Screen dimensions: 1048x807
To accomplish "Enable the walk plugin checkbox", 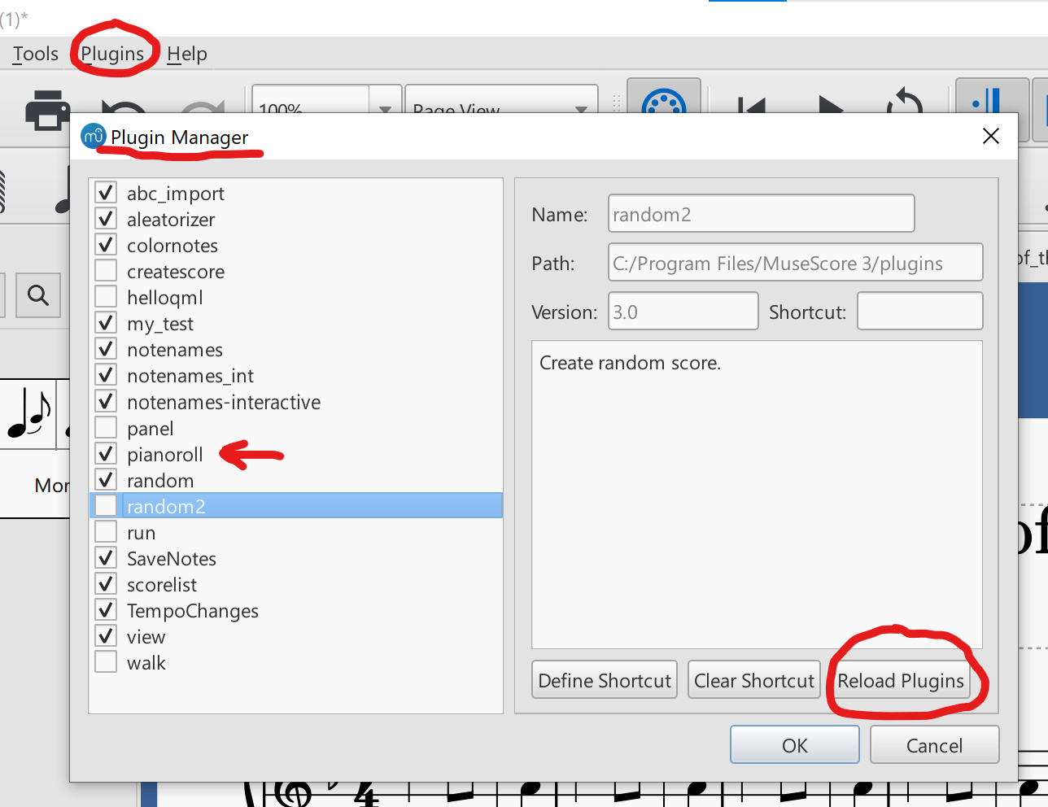I will pyautogui.click(x=106, y=662).
